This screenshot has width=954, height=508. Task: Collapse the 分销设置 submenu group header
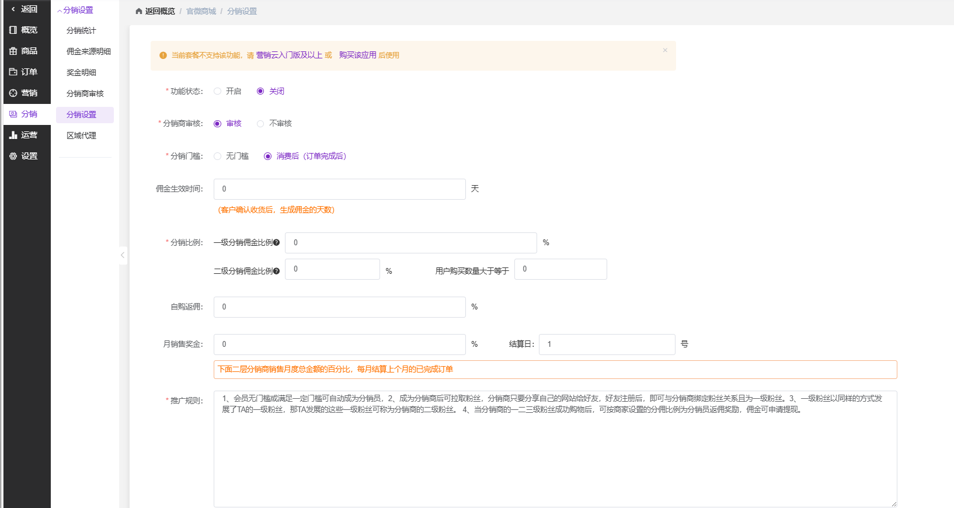75,10
